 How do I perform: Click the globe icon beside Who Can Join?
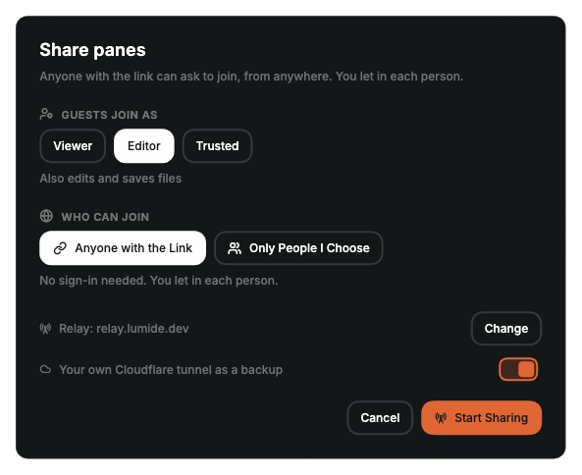46,216
